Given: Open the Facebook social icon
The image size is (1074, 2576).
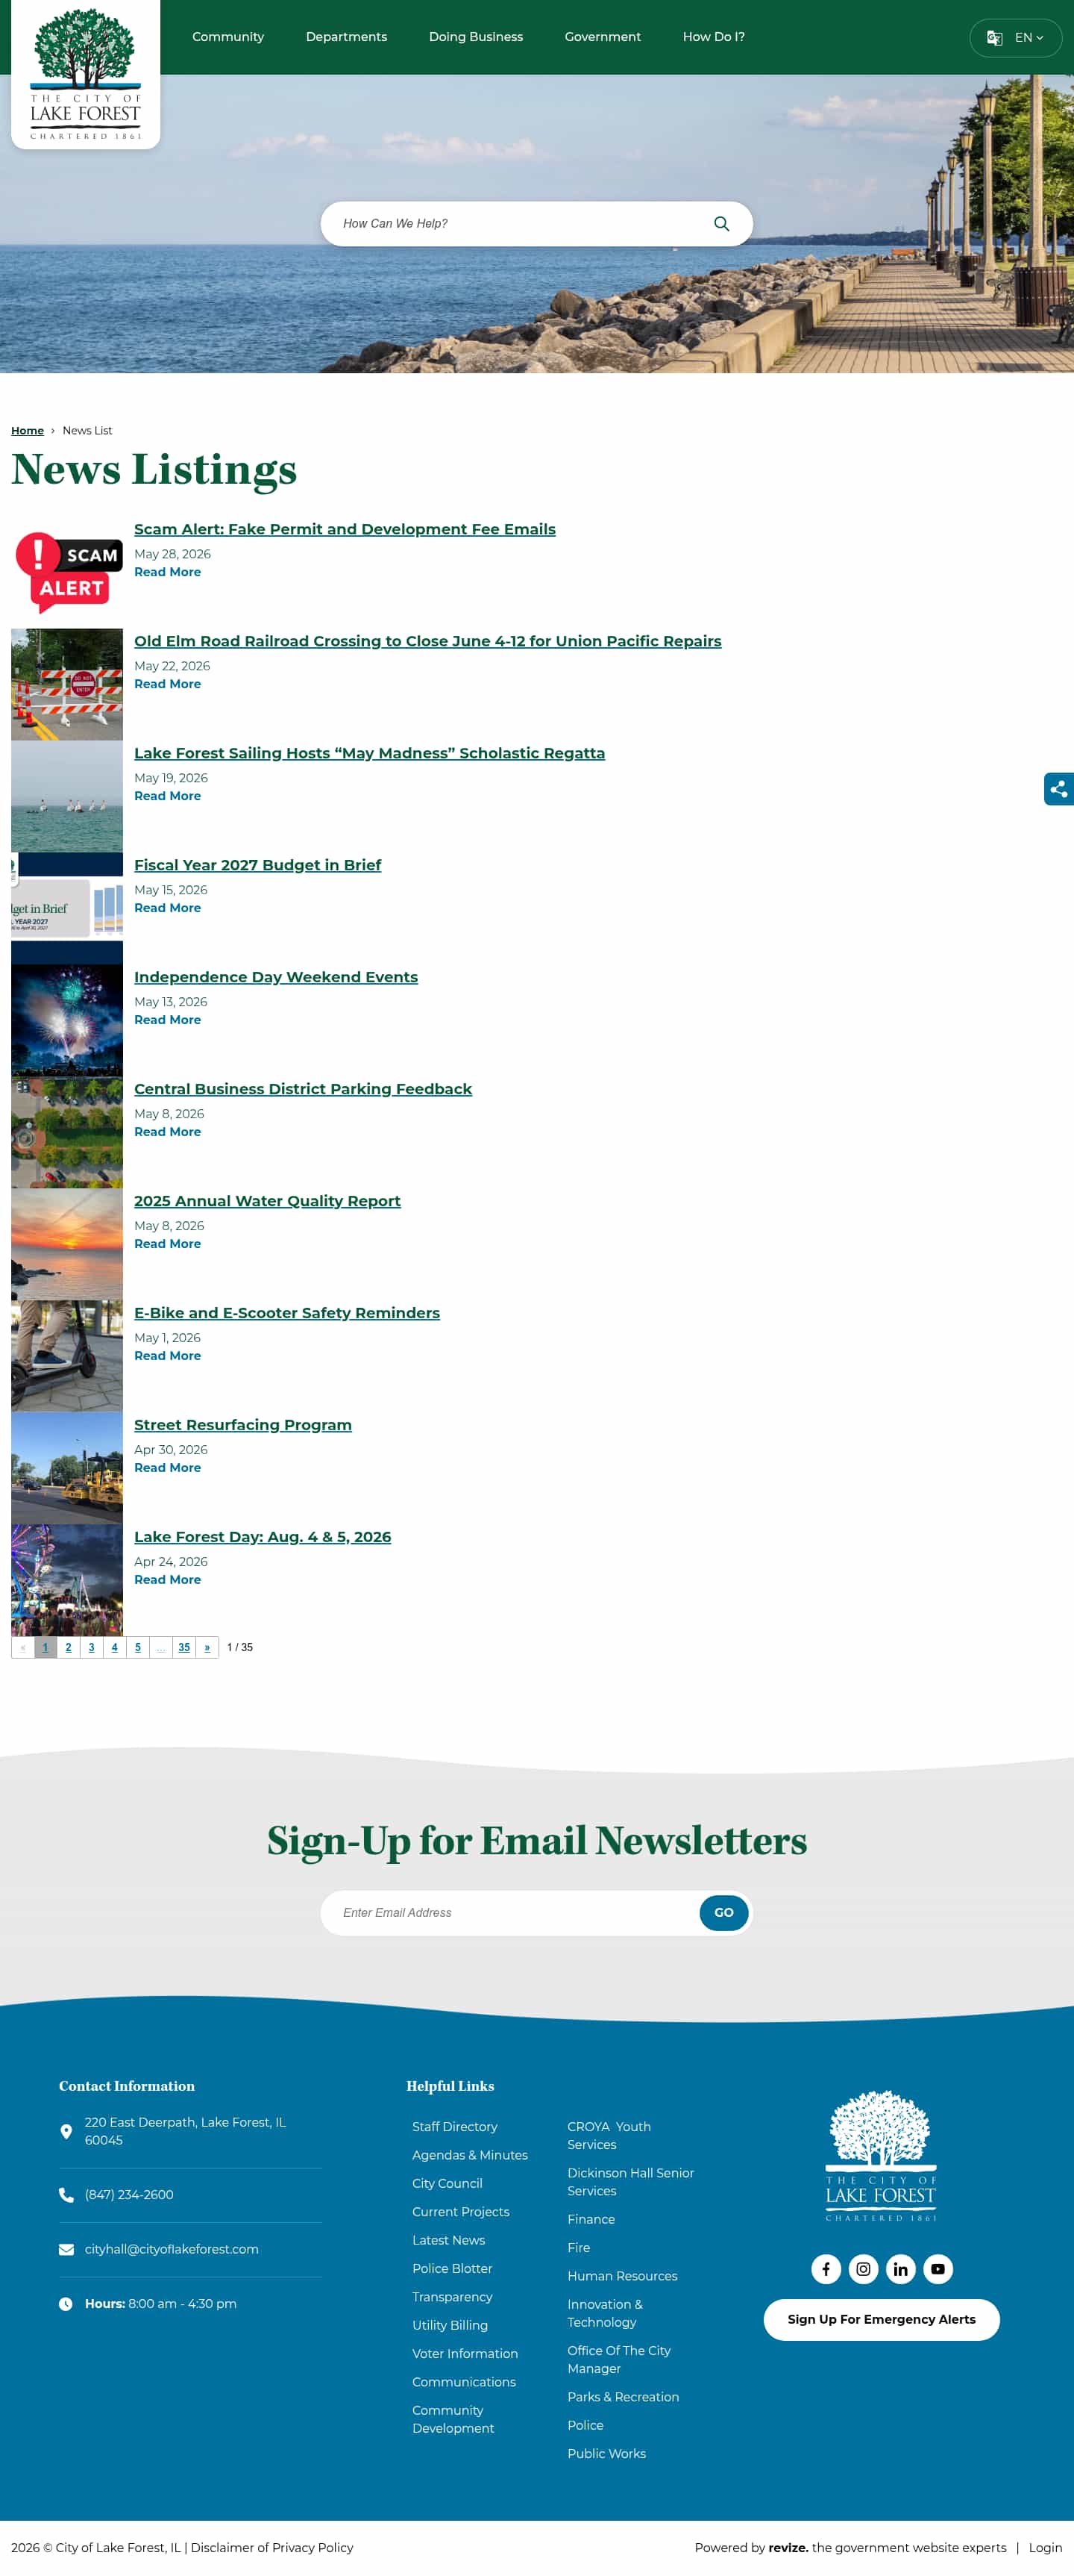Looking at the screenshot, I should (x=825, y=2269).
